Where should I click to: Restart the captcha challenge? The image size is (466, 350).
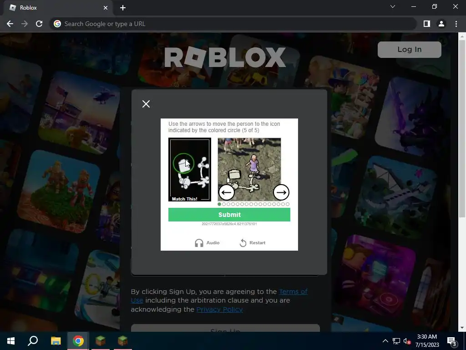click(252, 243)
